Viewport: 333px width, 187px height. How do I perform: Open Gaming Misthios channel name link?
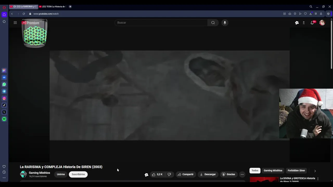[39, 173]
